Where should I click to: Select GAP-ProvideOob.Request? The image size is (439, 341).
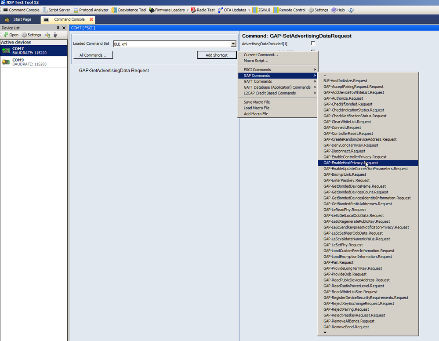point(368,274)
